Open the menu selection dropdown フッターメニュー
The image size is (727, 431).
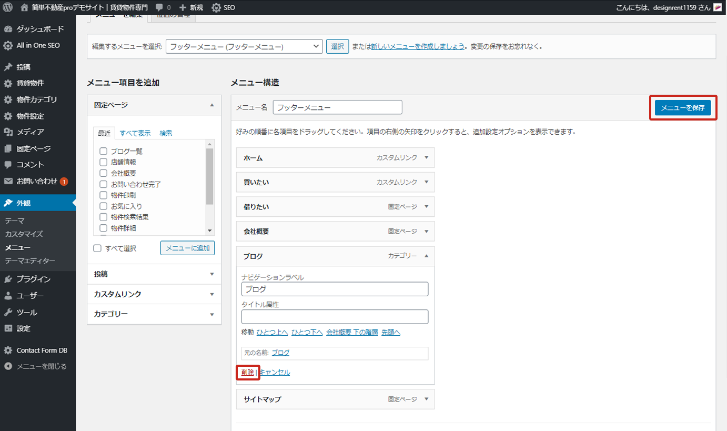pyautogui.click(x=244, y=46)
